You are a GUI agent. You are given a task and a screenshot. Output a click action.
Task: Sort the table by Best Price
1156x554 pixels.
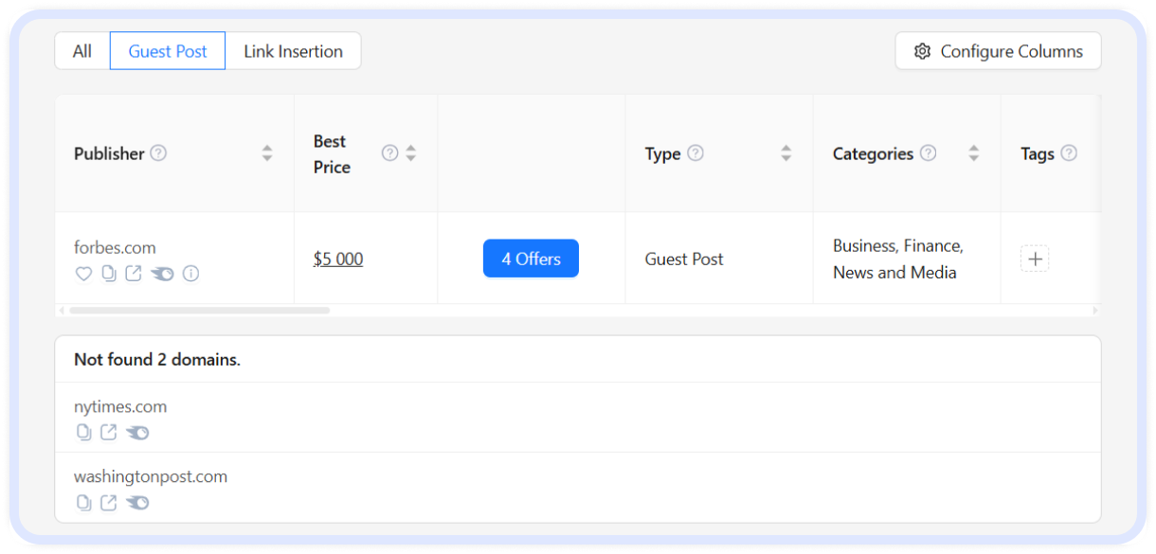(410, 152)
